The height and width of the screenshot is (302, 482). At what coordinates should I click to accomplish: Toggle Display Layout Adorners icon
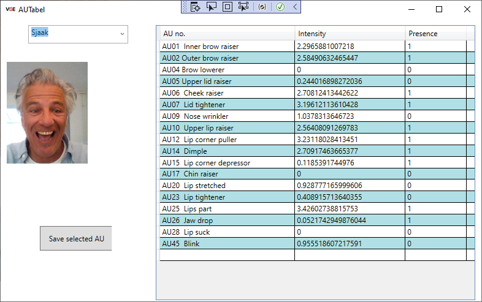[x=227, y=7]
